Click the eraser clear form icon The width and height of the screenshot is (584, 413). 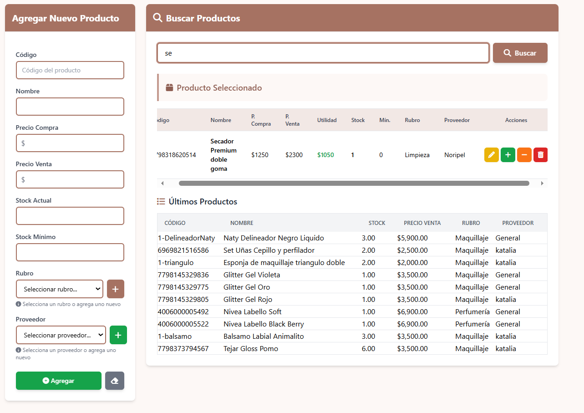(115, 381)
